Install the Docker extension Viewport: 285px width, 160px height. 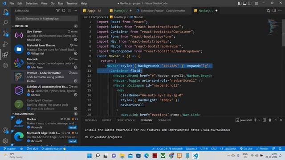point(73,128)
